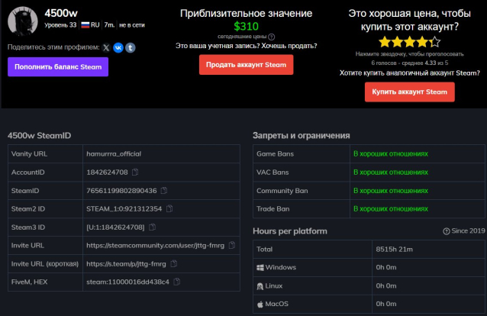Viewport: 487px width, 316px height.
Task: Click the MacOS apple icon
Action: click(260, 305)
